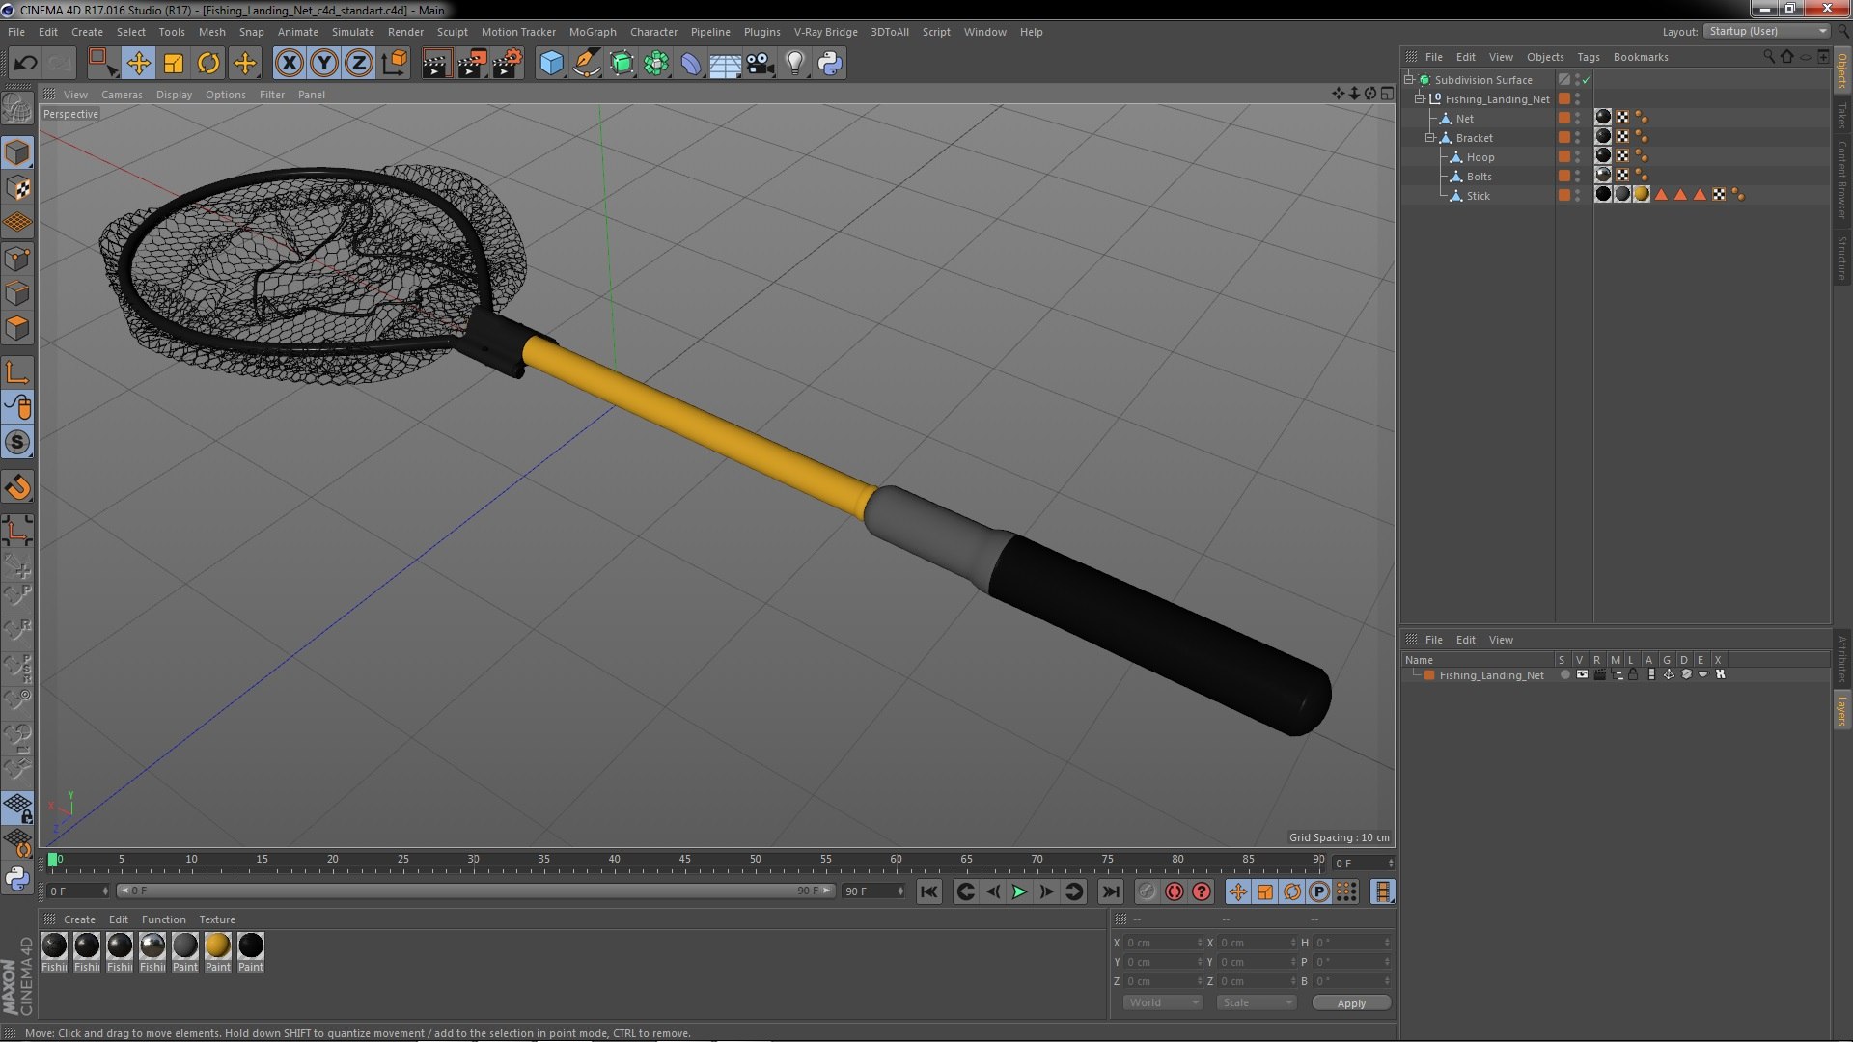1853x1042 pixels.
Task: Add a Camera object icon
Action: point(761,64)
